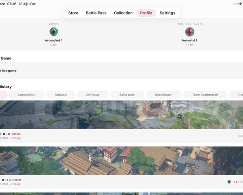Image resolution: width=243 pixels, height=195 pixels.
Task: Click the '13 Ağu Per' date text
Action: (27, 4)
